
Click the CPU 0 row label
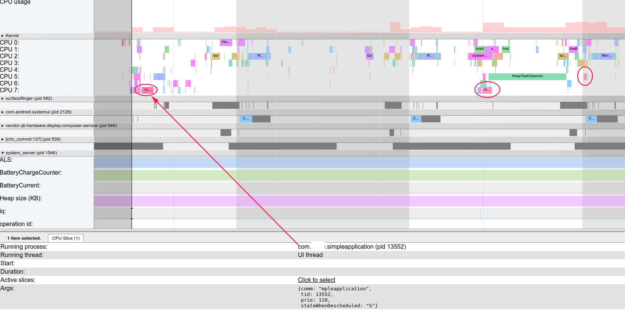pyautogui.click(x=9, y=43)
